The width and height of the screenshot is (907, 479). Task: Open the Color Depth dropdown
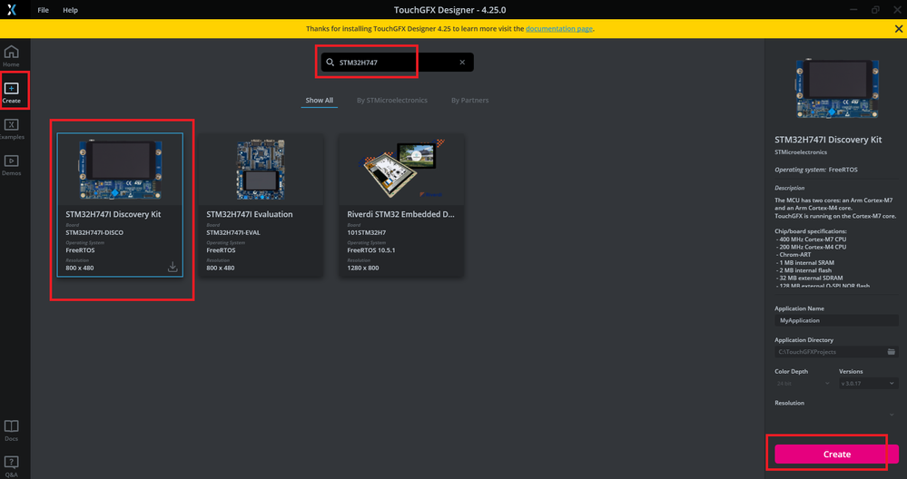click(803, 383)
